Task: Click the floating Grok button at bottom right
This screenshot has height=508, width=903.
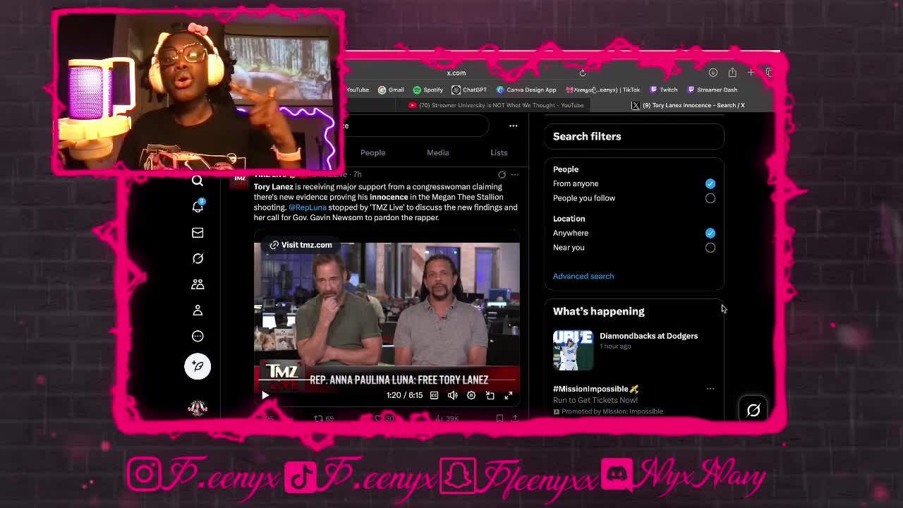Action: click(753, 410)
